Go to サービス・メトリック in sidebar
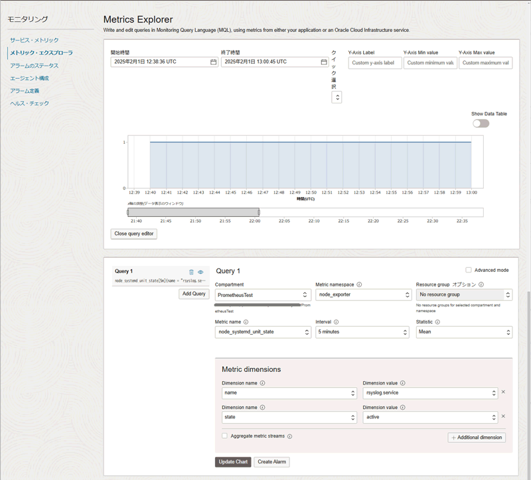 [x=35, y=40]
